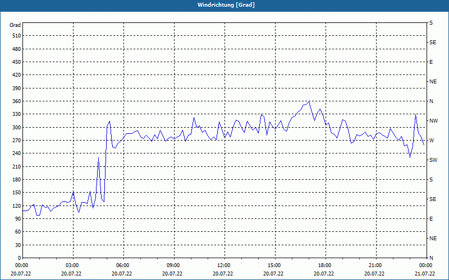This screenshot has height=280, width=449.
Task: Select the 480 y-axis value
Action: pyautogui.click(x=17, y=49)
